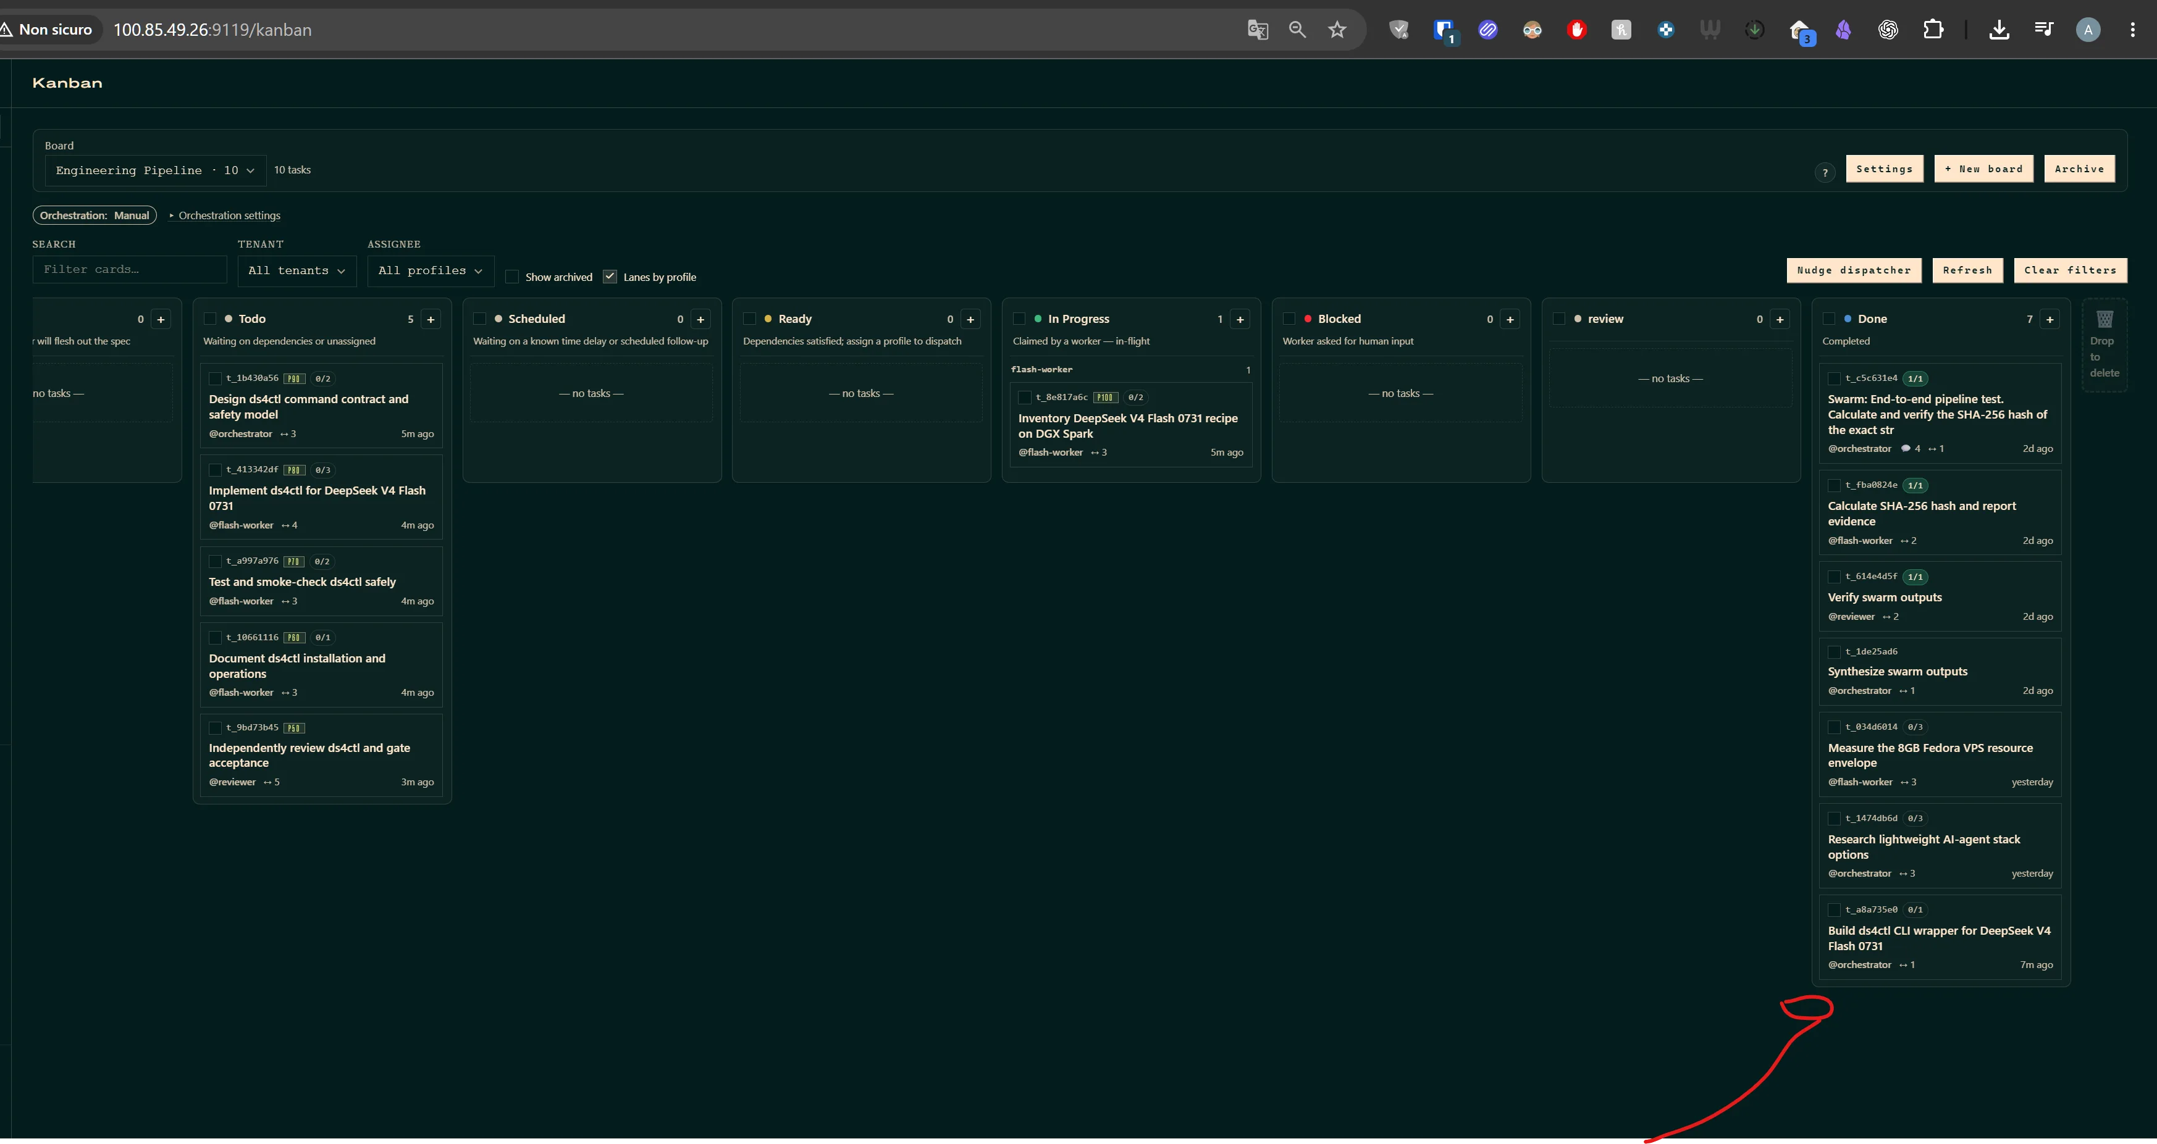This screenshot has height=1144, width=2157.
Task: Open card Verify swarm outputs
Action: [1940, 596]
